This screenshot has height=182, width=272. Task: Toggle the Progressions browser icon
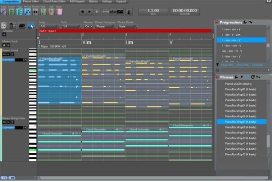point(20,12)
